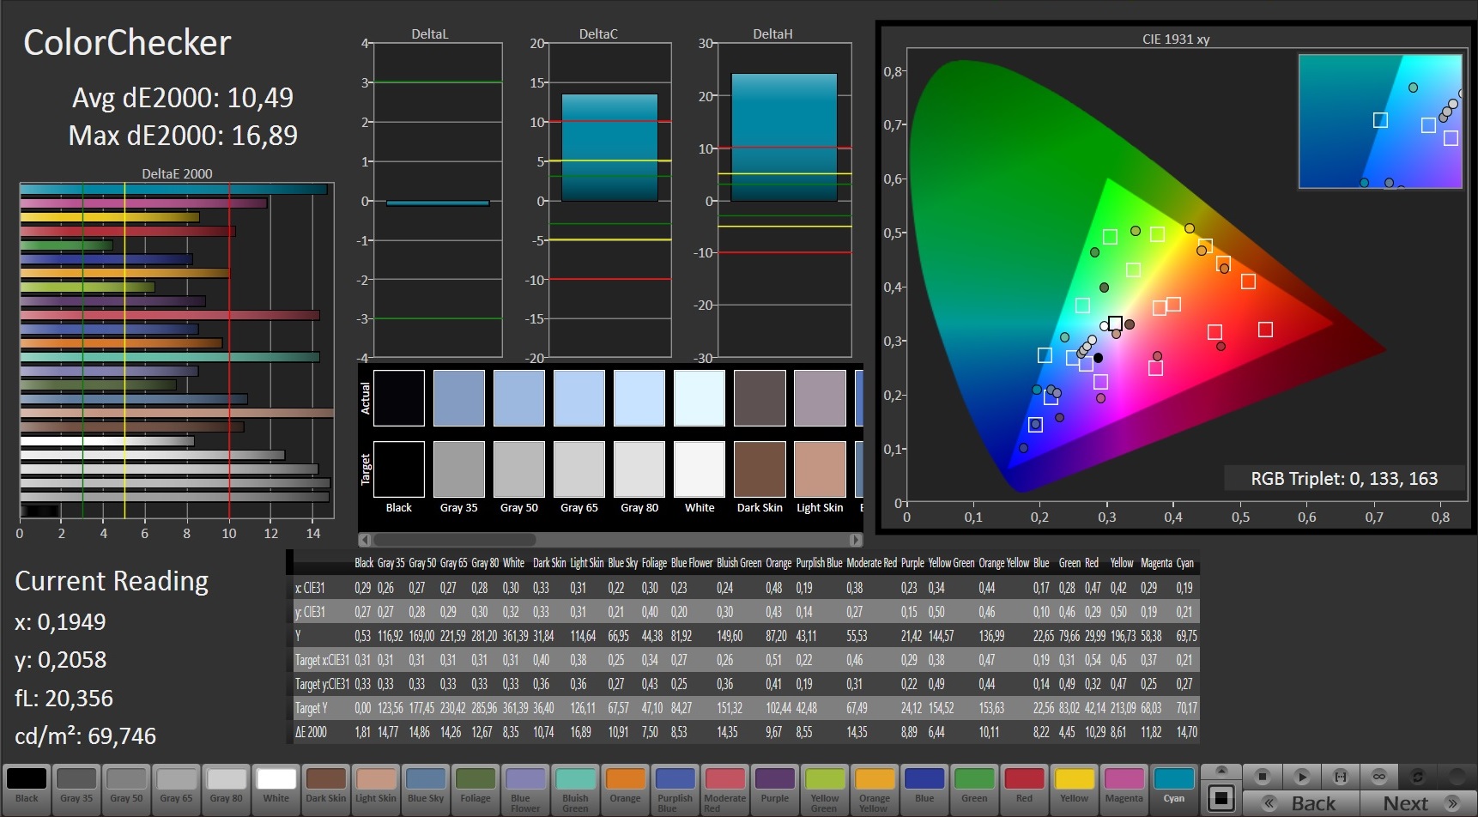Screen dimensions: 1478x817
Task: Click the 'ΔE 2000' row label in data table
Action: coord(311,732)
